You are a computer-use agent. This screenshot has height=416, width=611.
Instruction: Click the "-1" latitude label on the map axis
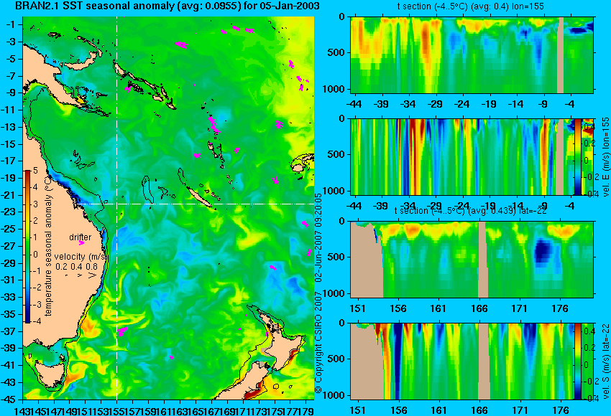click(x=12, y=24)
